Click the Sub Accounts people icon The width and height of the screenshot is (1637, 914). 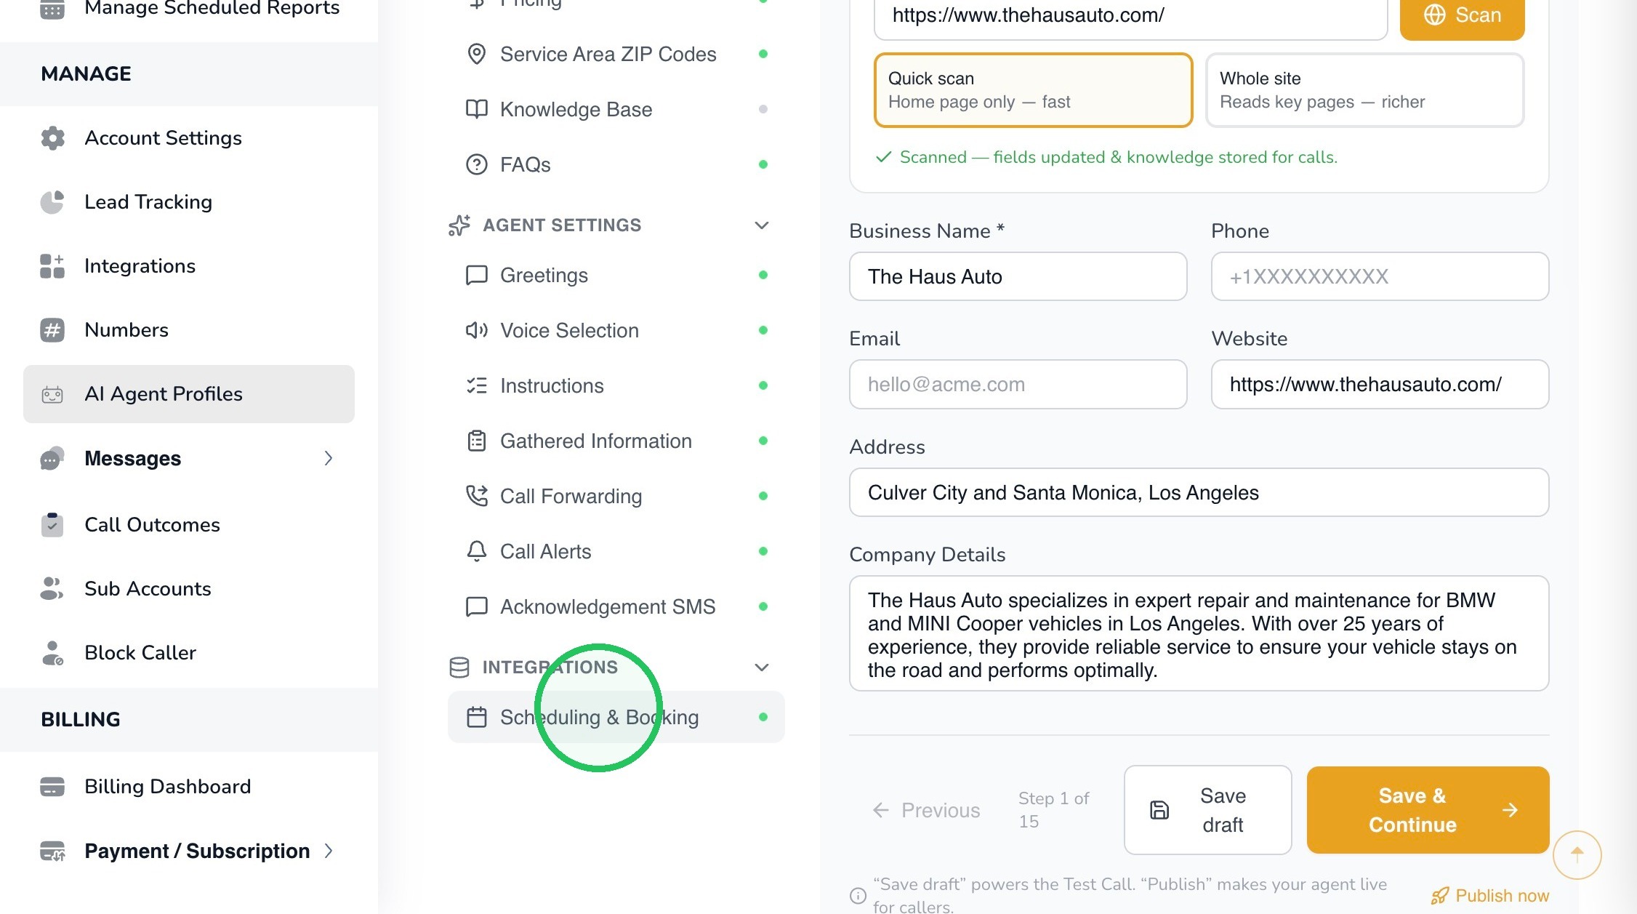coord(52,588)
